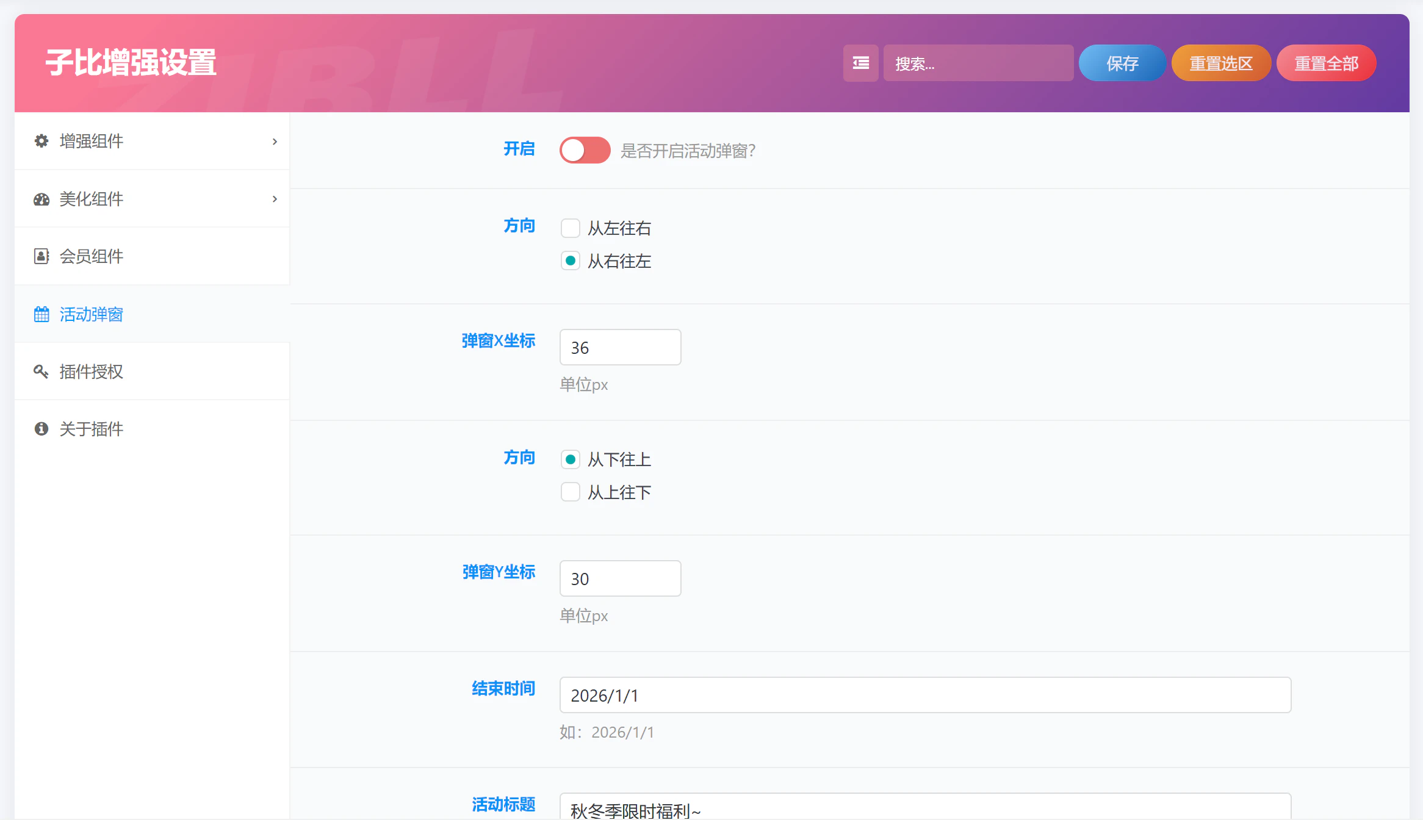The image size is (1423, 820).
Task: Click the palette icon beside 美化组件
Action: click(41, 199)
